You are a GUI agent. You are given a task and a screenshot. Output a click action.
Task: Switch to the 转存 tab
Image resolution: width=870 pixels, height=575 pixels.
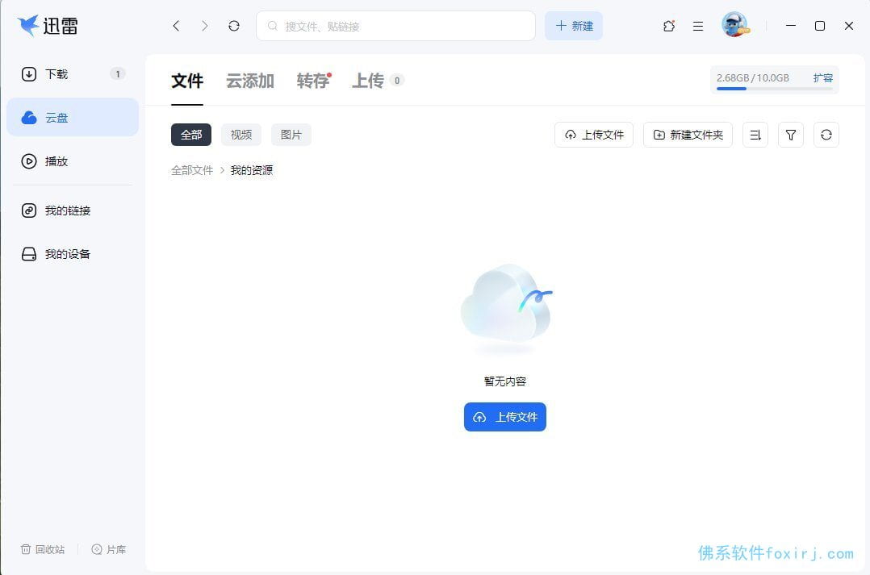tap(313, 81)
